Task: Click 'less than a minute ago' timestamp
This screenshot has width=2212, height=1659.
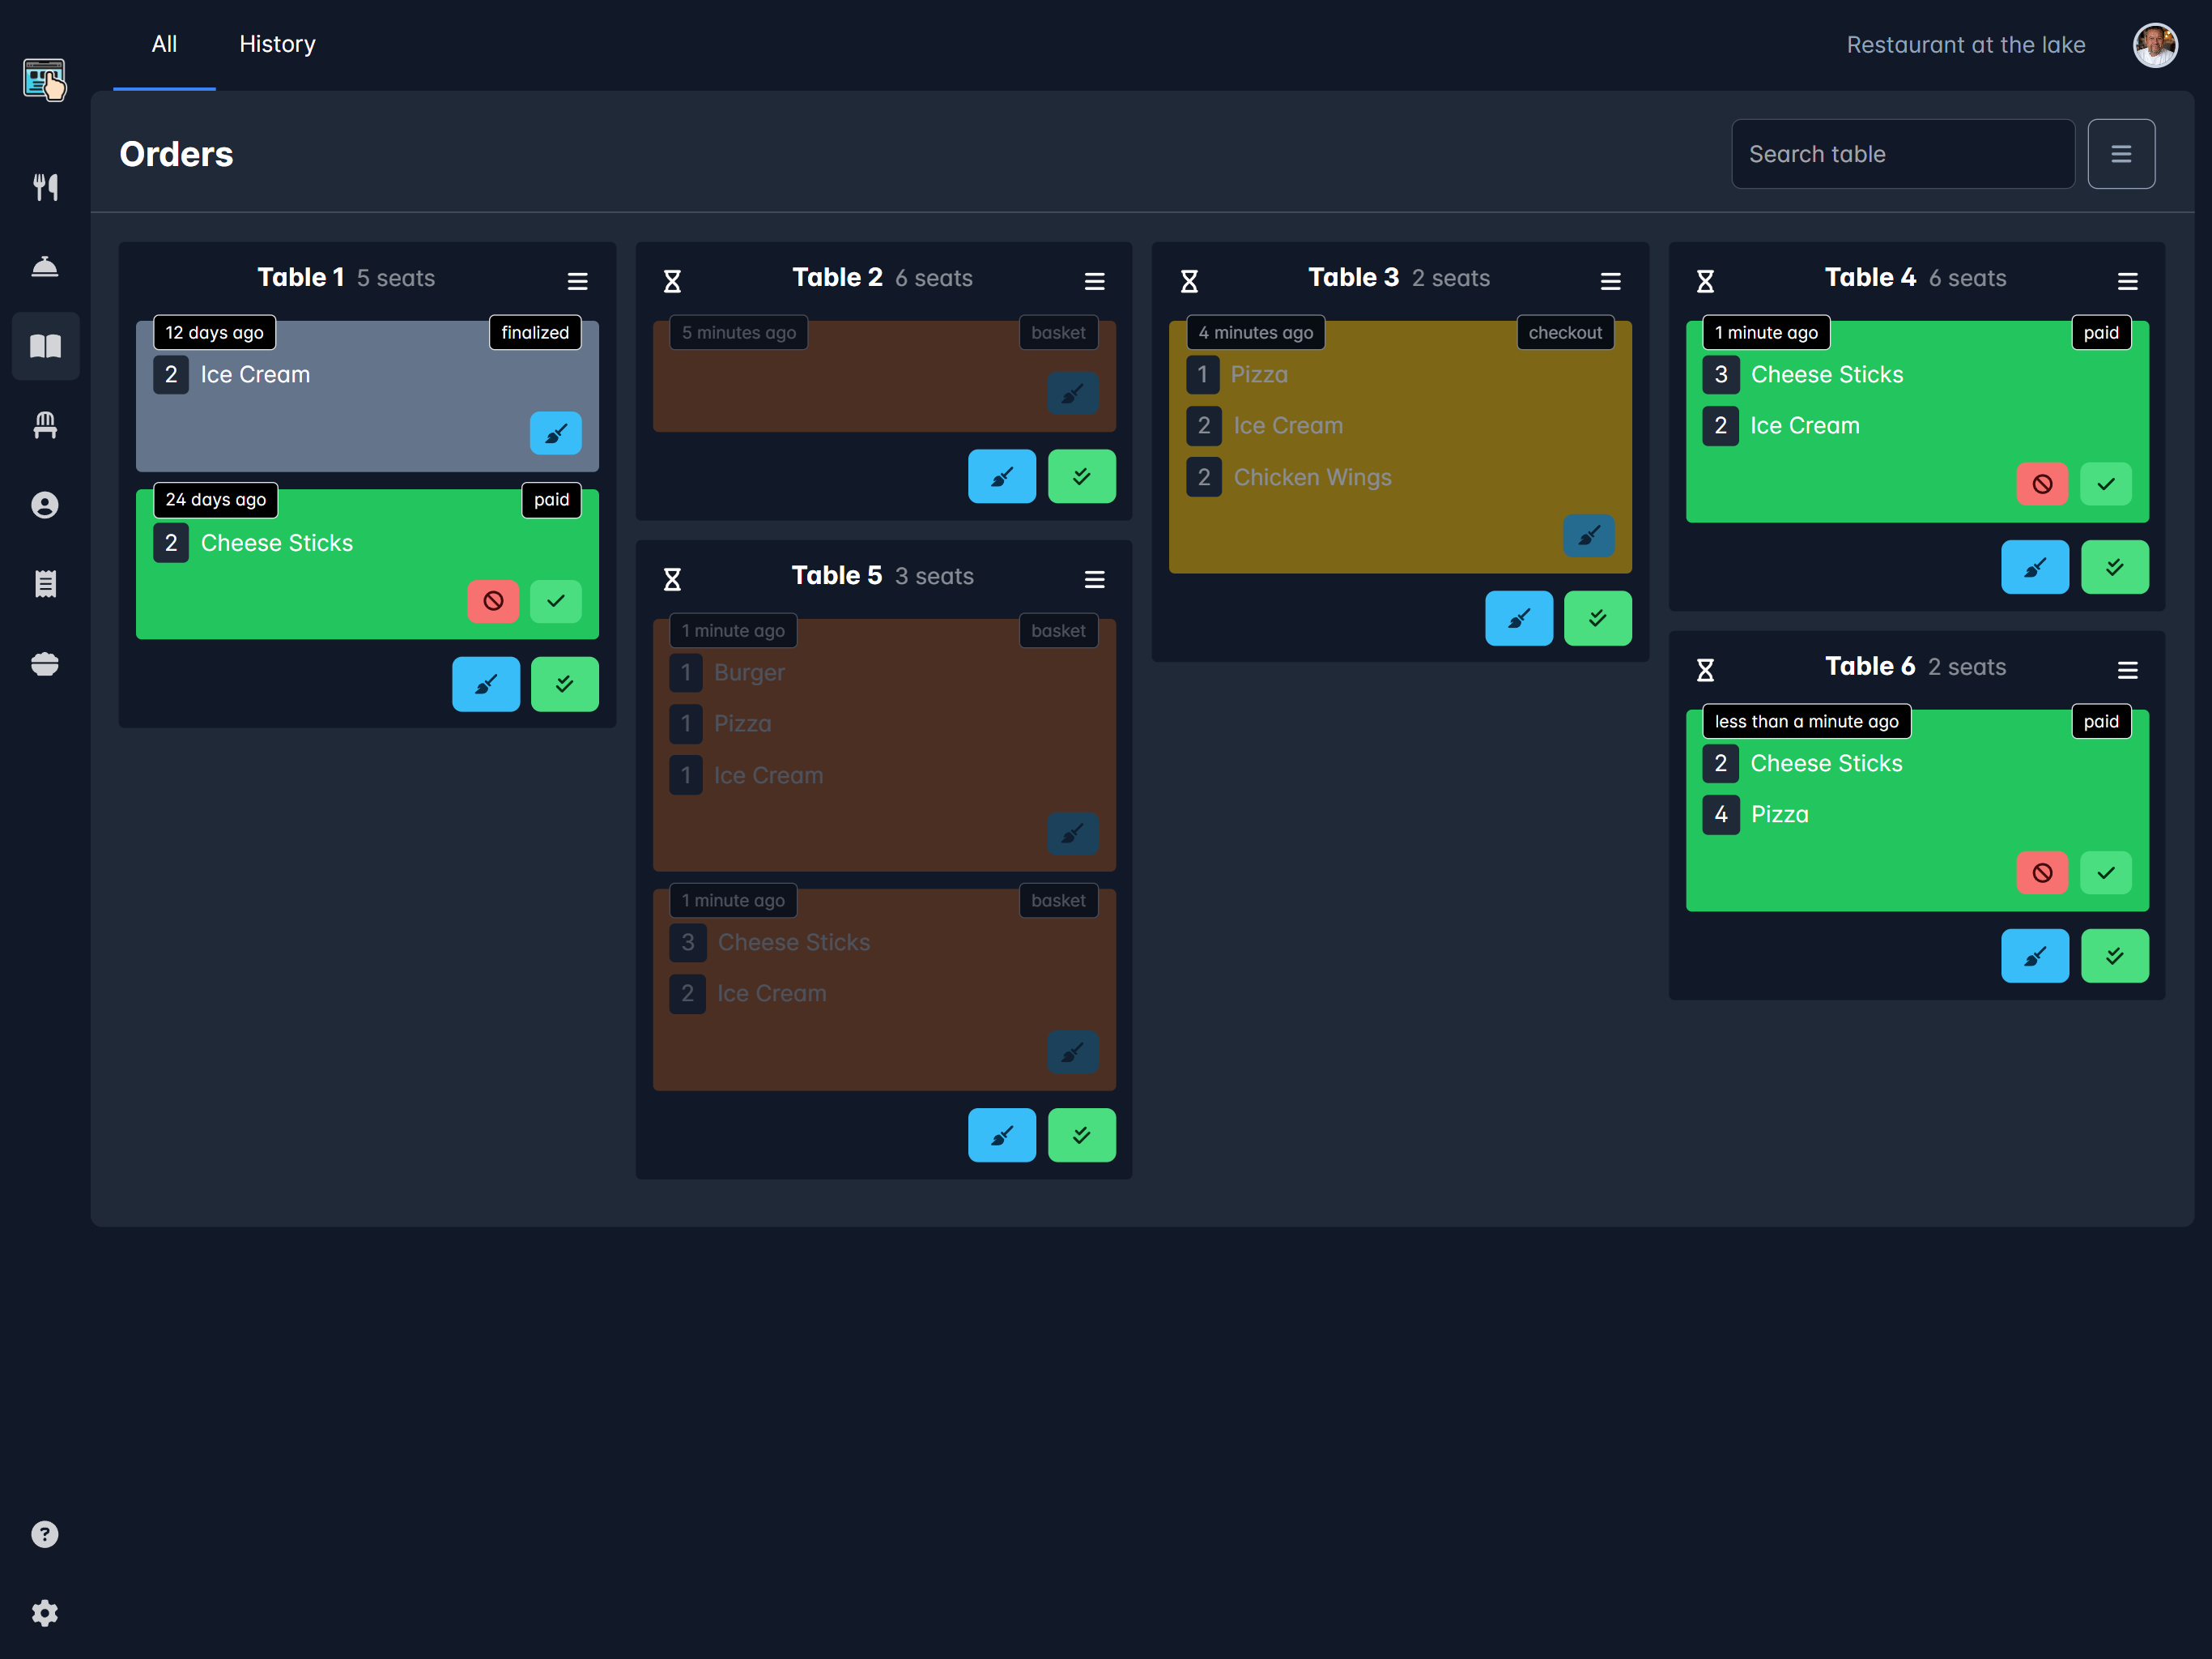Action: click(x=1806, y=722)
